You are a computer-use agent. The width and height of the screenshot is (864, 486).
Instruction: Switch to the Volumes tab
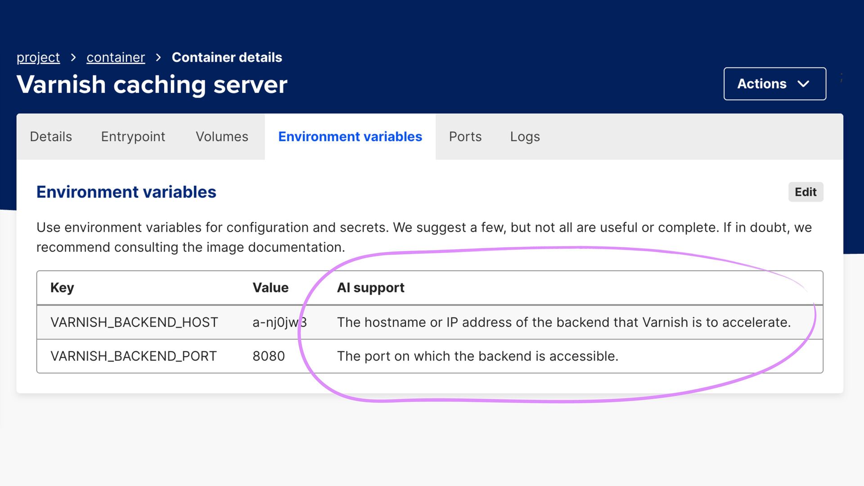(222, 137)
